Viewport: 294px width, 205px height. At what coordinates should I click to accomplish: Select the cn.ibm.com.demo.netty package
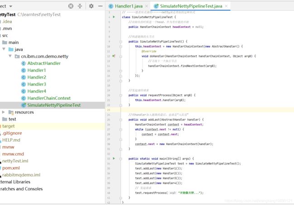tap(45, 56)
